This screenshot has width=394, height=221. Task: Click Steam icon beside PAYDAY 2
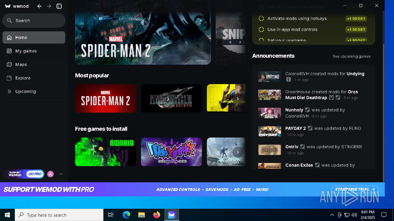(x=310, y=128)
